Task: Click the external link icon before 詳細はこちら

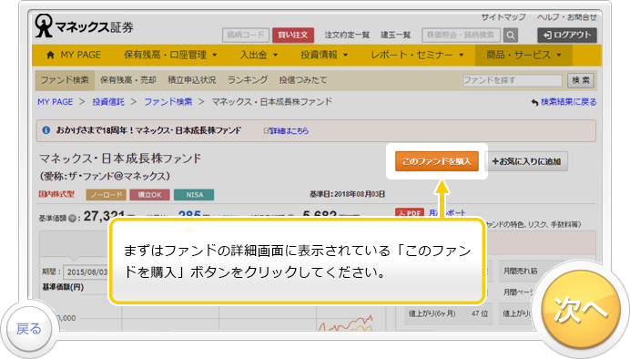Action: pyautogui.click(x=267, y=130)
